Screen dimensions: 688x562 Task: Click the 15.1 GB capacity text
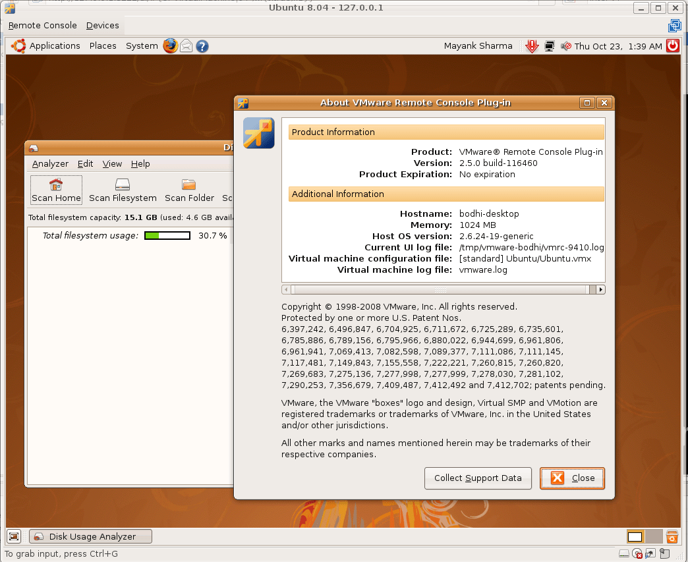(140, 217)
